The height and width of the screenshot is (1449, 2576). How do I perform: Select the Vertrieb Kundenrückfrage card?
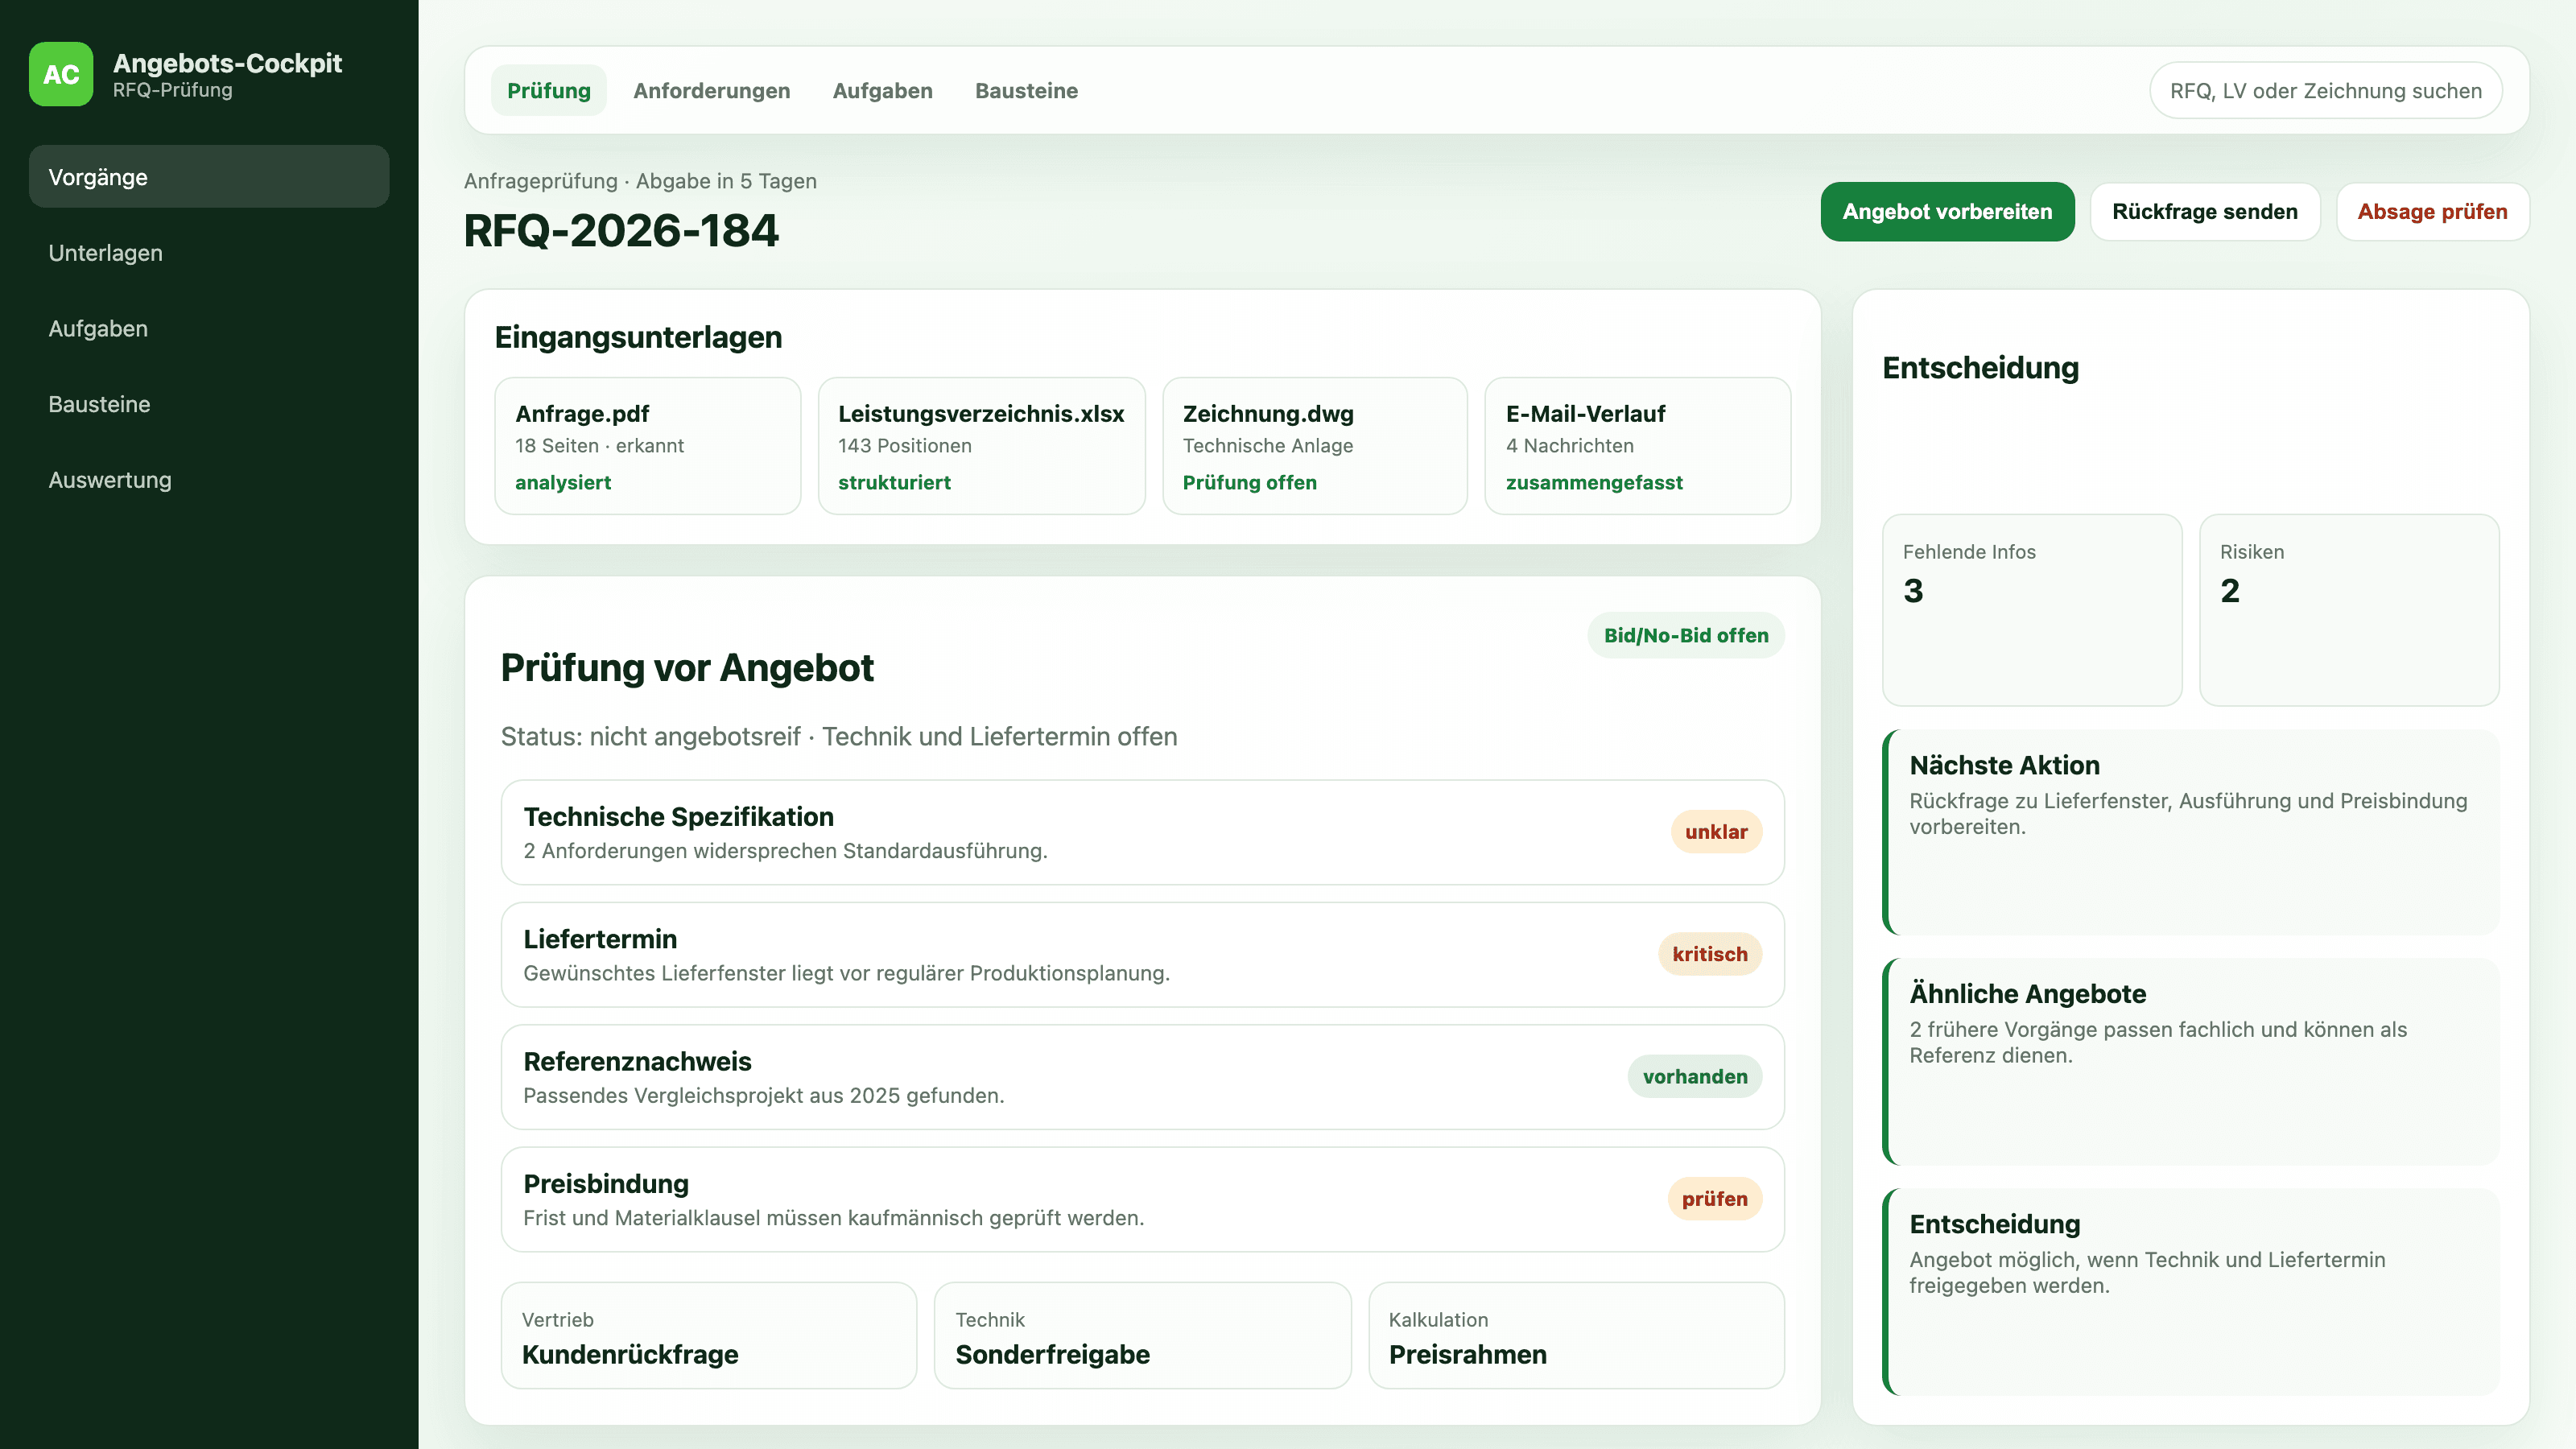pos(708,1335)
